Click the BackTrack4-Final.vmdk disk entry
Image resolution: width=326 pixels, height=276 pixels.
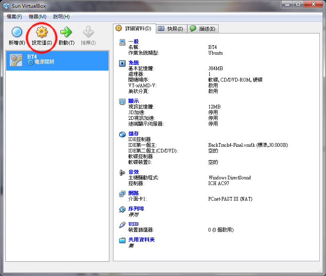pos(248,145)
